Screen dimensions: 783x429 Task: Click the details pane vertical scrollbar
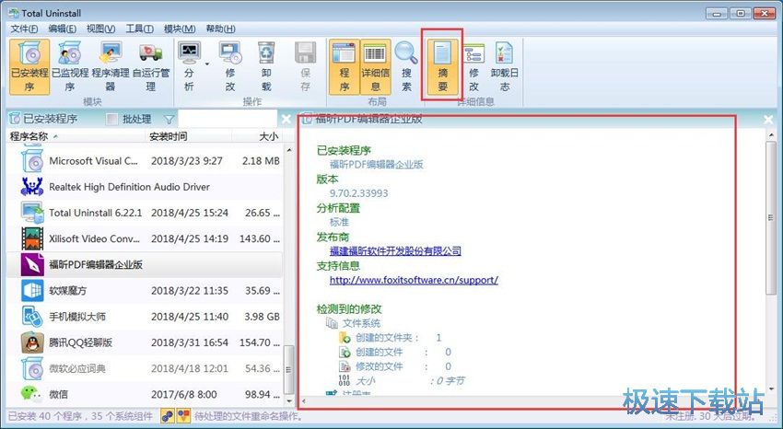[770, 217]
